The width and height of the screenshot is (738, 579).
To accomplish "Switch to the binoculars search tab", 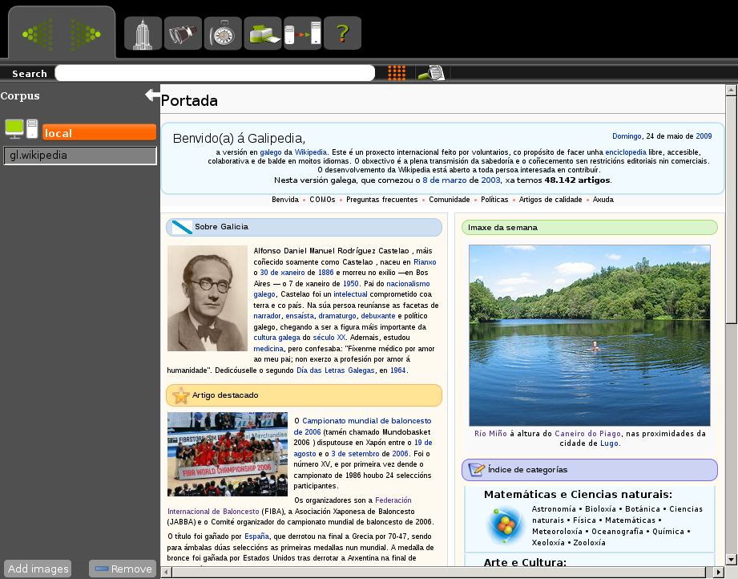I will tap(183, 33).
